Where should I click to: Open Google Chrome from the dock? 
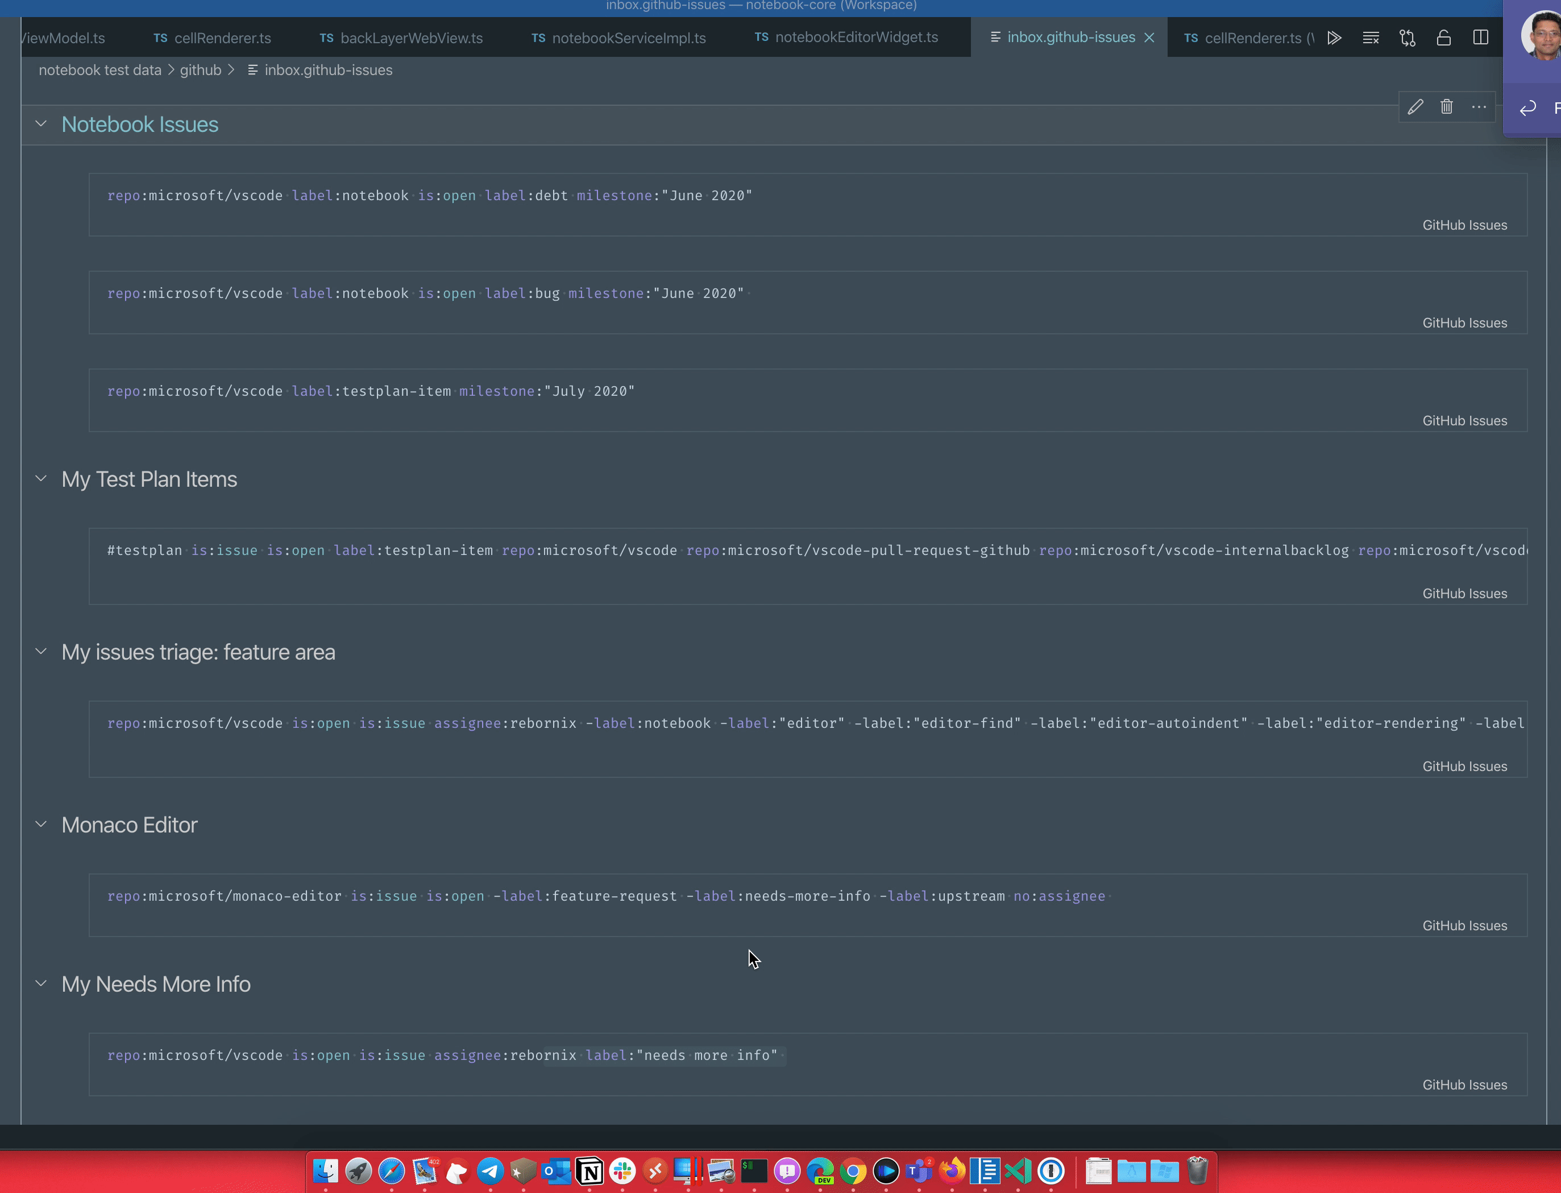point(853,1171)
